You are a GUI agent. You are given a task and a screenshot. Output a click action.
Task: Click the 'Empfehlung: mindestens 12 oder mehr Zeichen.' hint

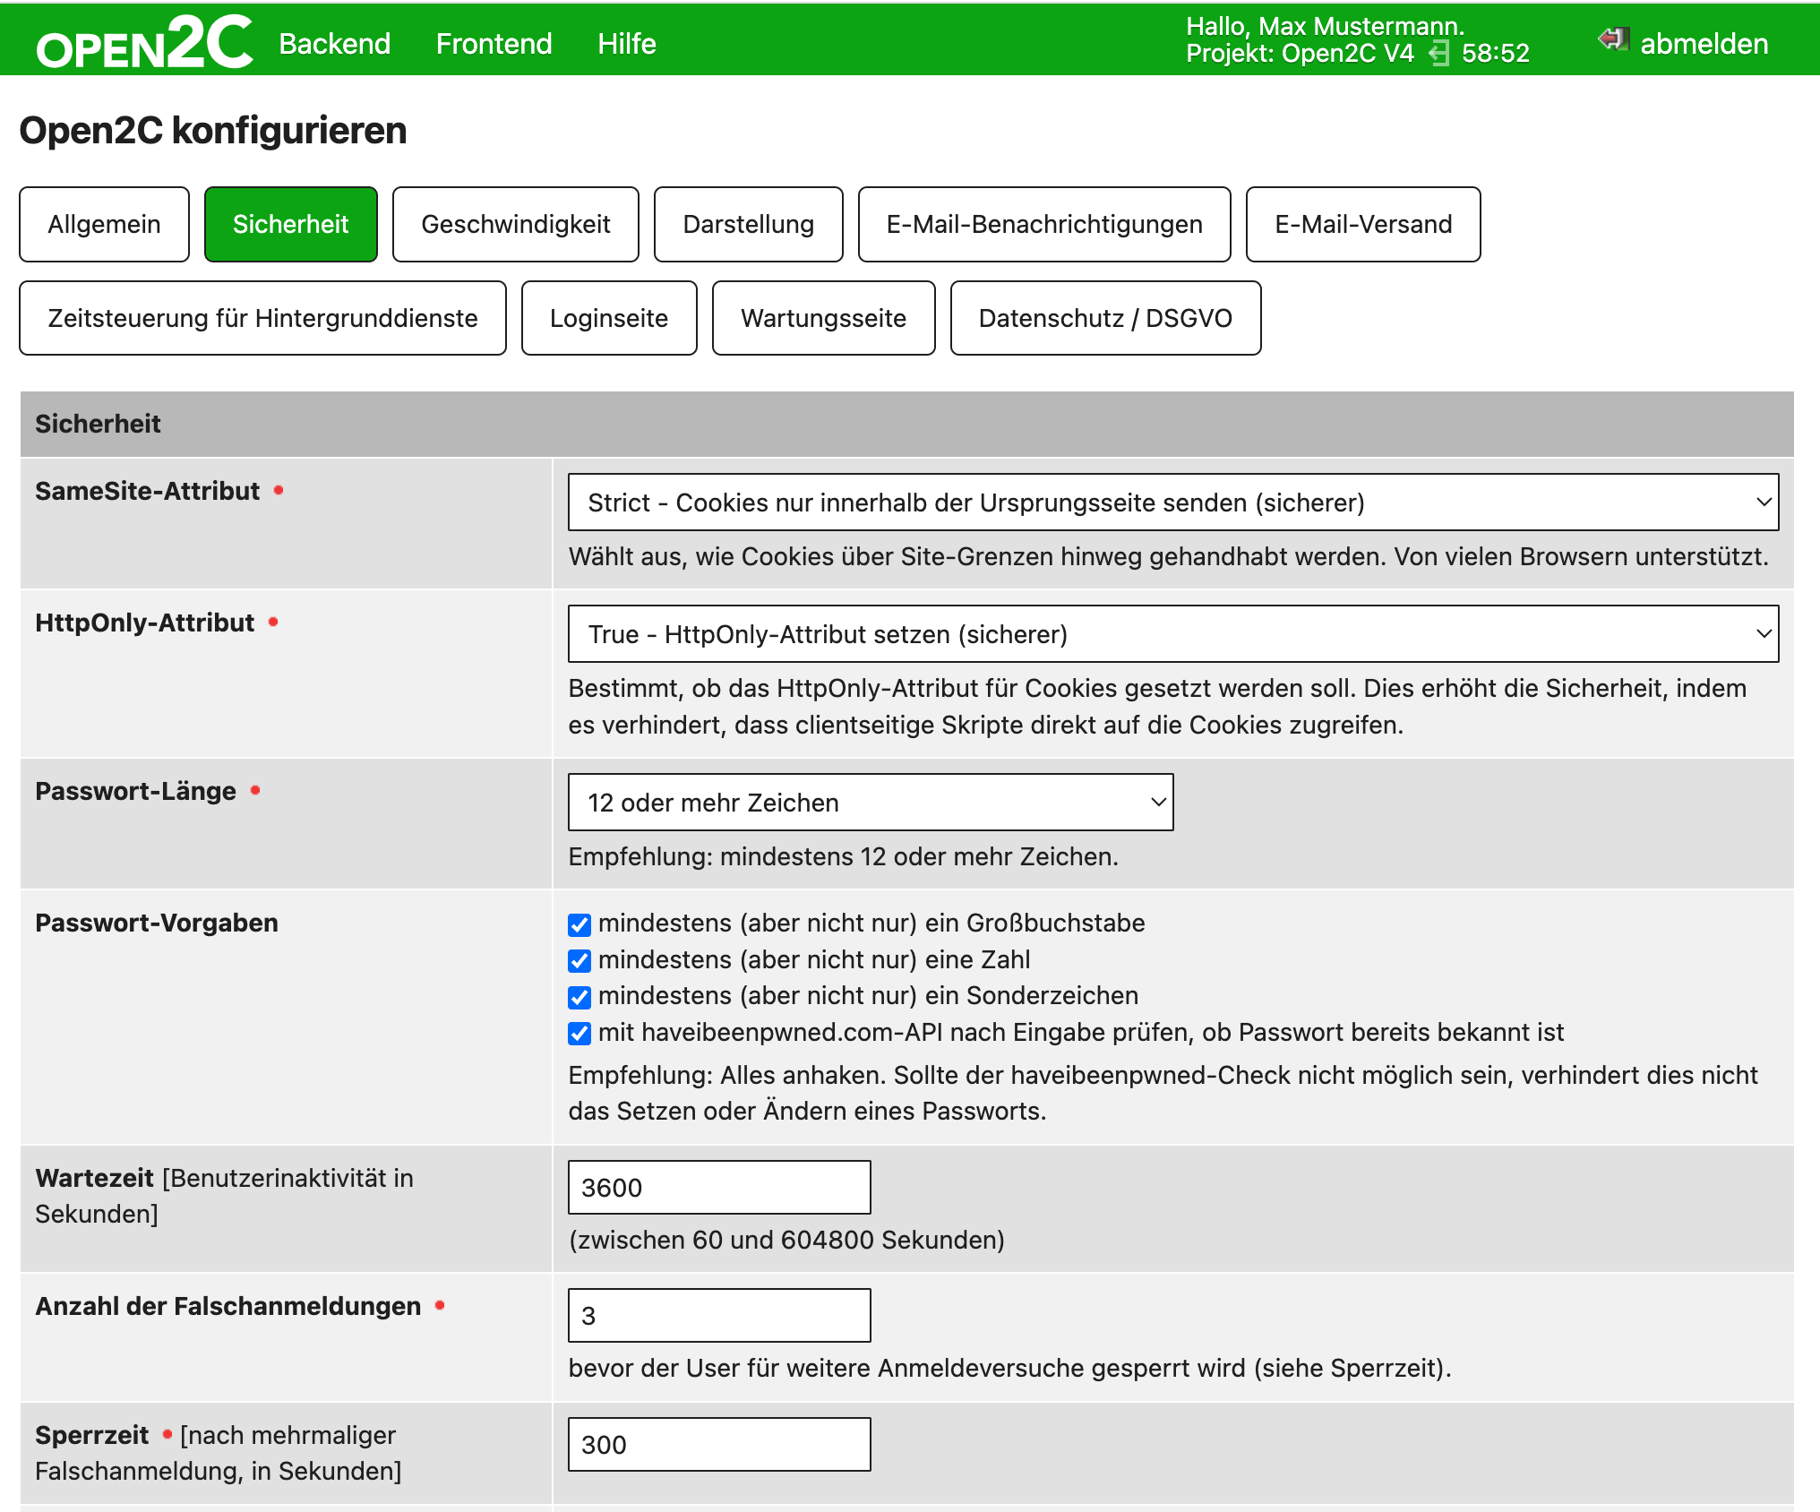point(844,857)
